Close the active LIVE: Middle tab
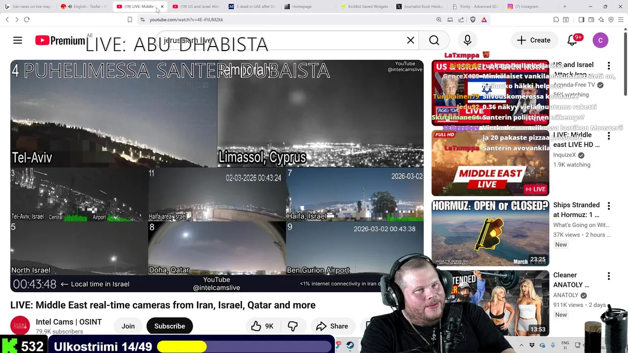The height and width of the screenshot is (353, 628). click(162, 6)
